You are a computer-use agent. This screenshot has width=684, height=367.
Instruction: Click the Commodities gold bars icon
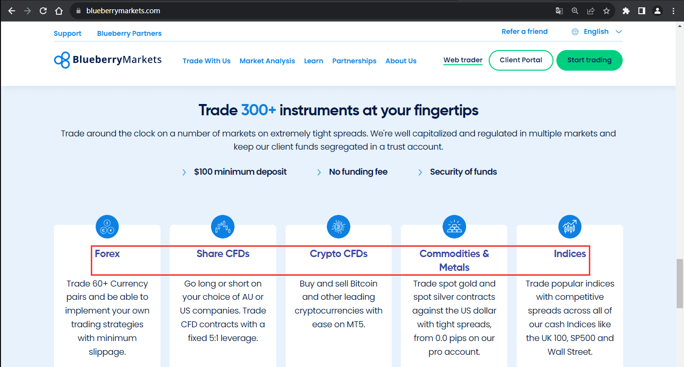click(x=454, y=227)
